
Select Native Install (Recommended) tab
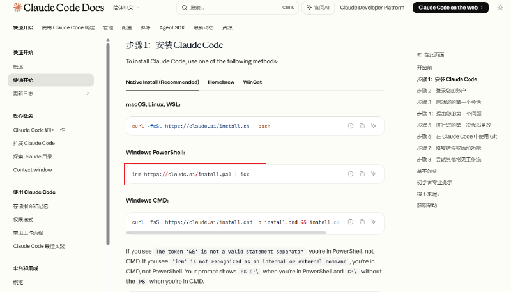pos(163,82)
